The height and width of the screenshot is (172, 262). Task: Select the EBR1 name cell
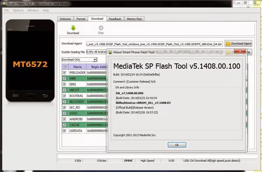pos(77,84)
